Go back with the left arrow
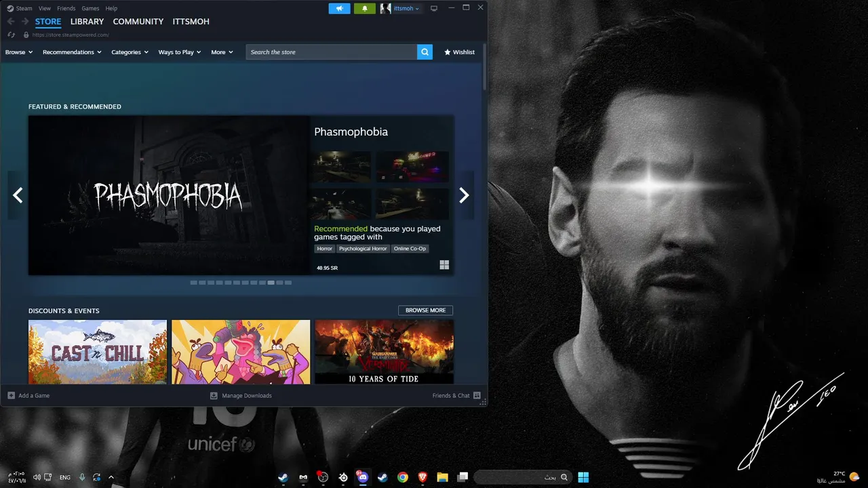 click(11, 22)
